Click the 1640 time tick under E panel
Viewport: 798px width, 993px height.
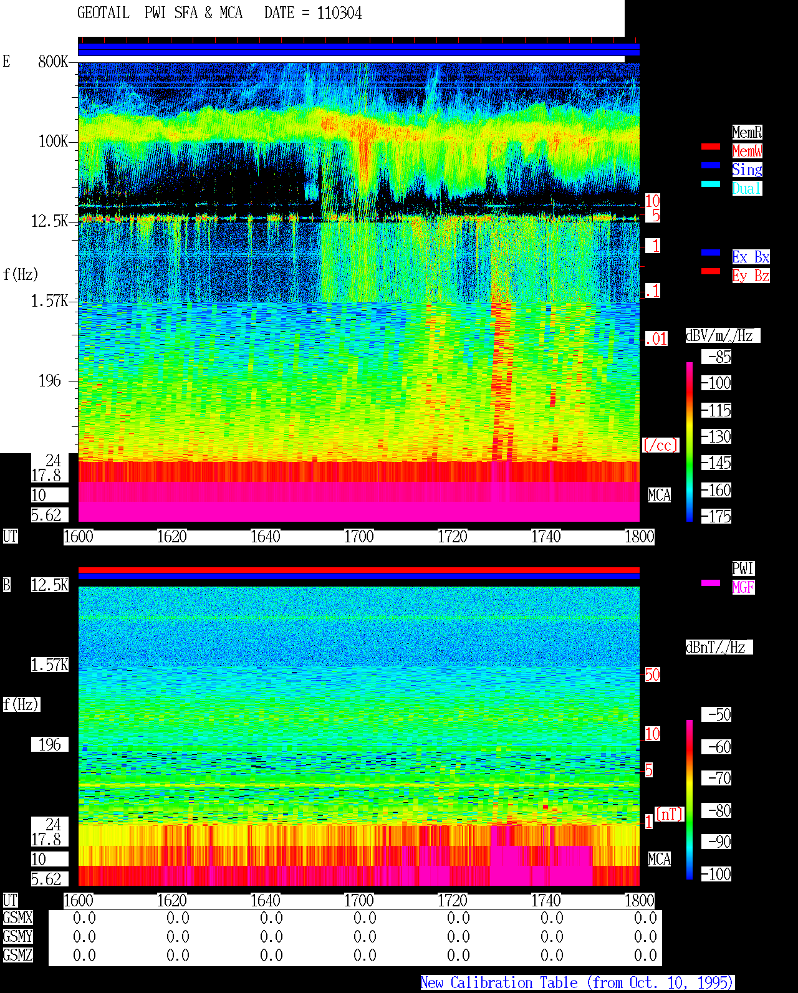pos(266,536)
